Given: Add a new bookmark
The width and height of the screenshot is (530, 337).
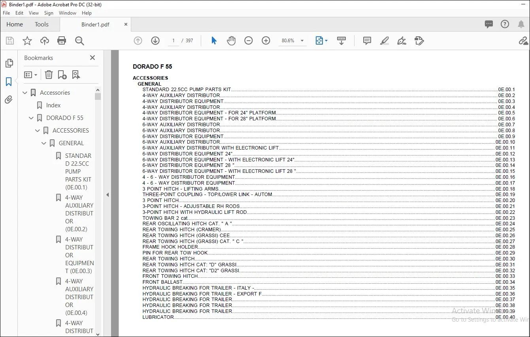Looking at the screenshot, I should tap(62, 75).
